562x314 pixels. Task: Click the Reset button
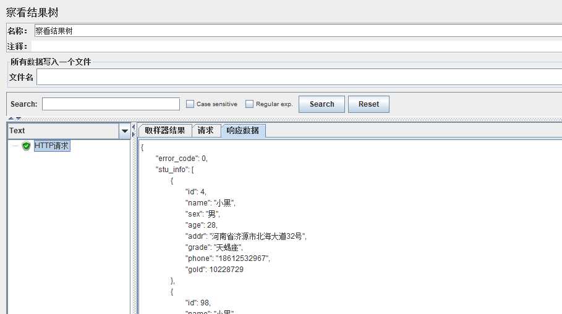(368, 104)
